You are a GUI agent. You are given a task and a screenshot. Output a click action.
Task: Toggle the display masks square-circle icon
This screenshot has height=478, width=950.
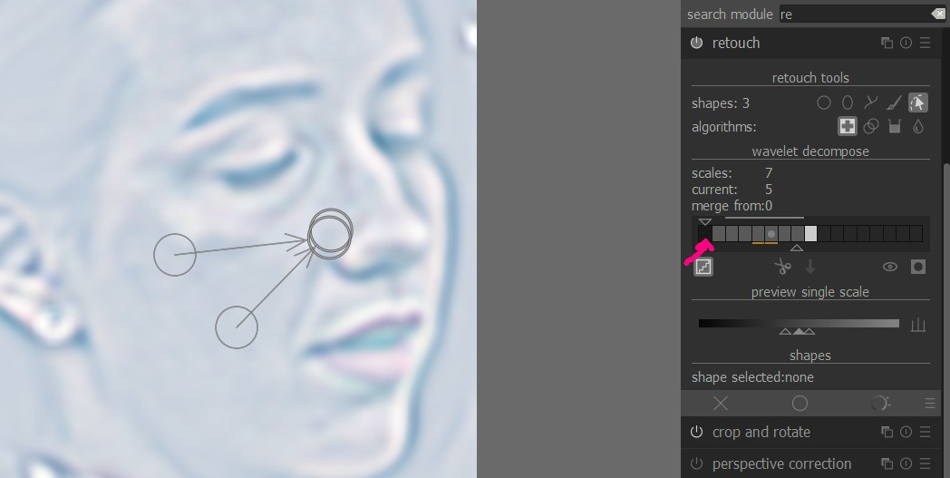click(x=918, y=267)
